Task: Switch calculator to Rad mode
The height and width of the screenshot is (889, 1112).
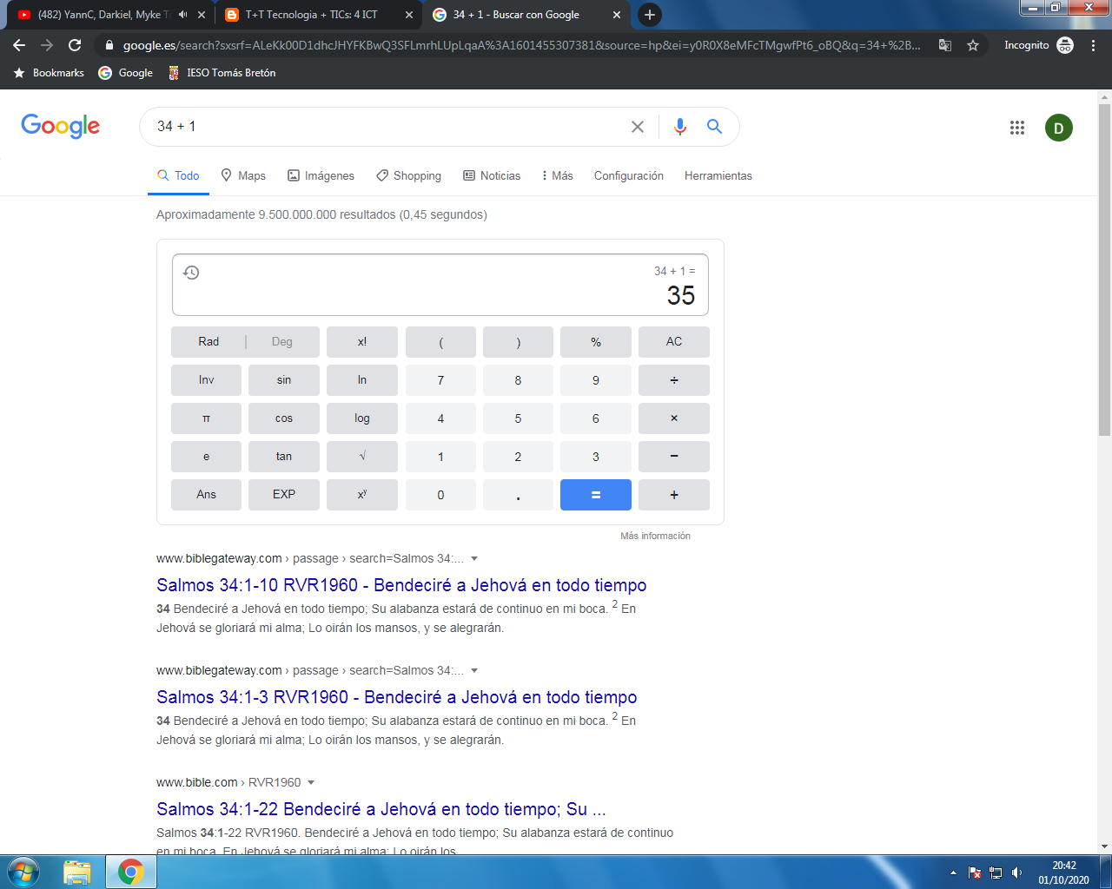Action: click(x=208, y=342)
